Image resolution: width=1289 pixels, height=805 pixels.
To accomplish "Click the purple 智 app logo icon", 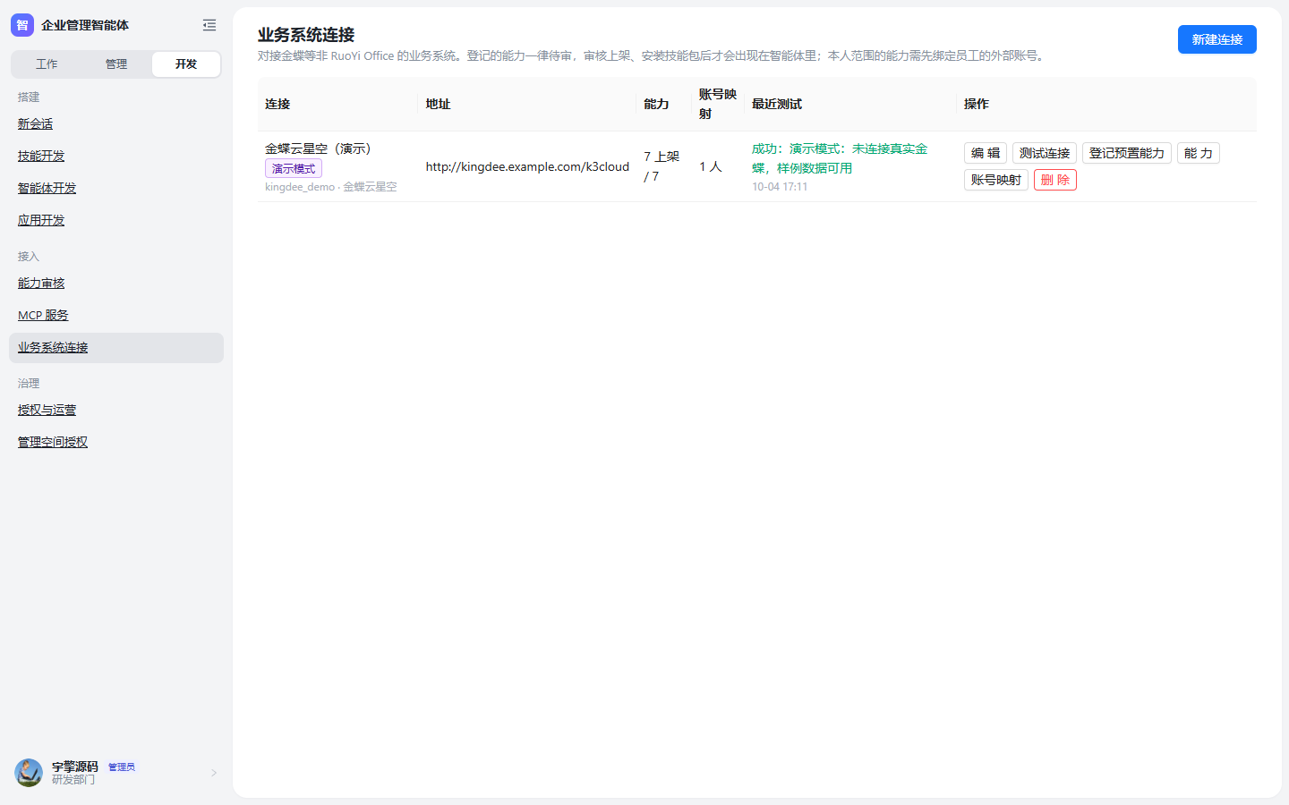I will 22,25.
